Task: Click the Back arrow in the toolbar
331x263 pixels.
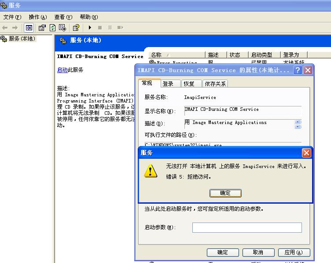Action: 5,28
